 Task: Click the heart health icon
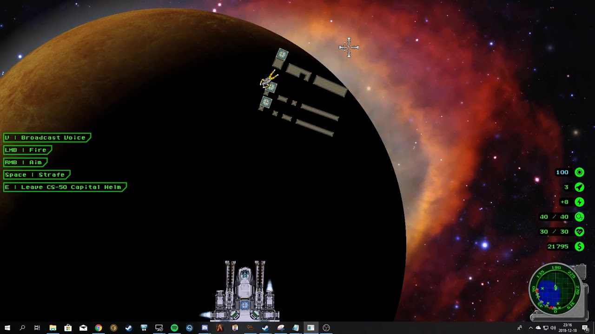click(579, 231)
